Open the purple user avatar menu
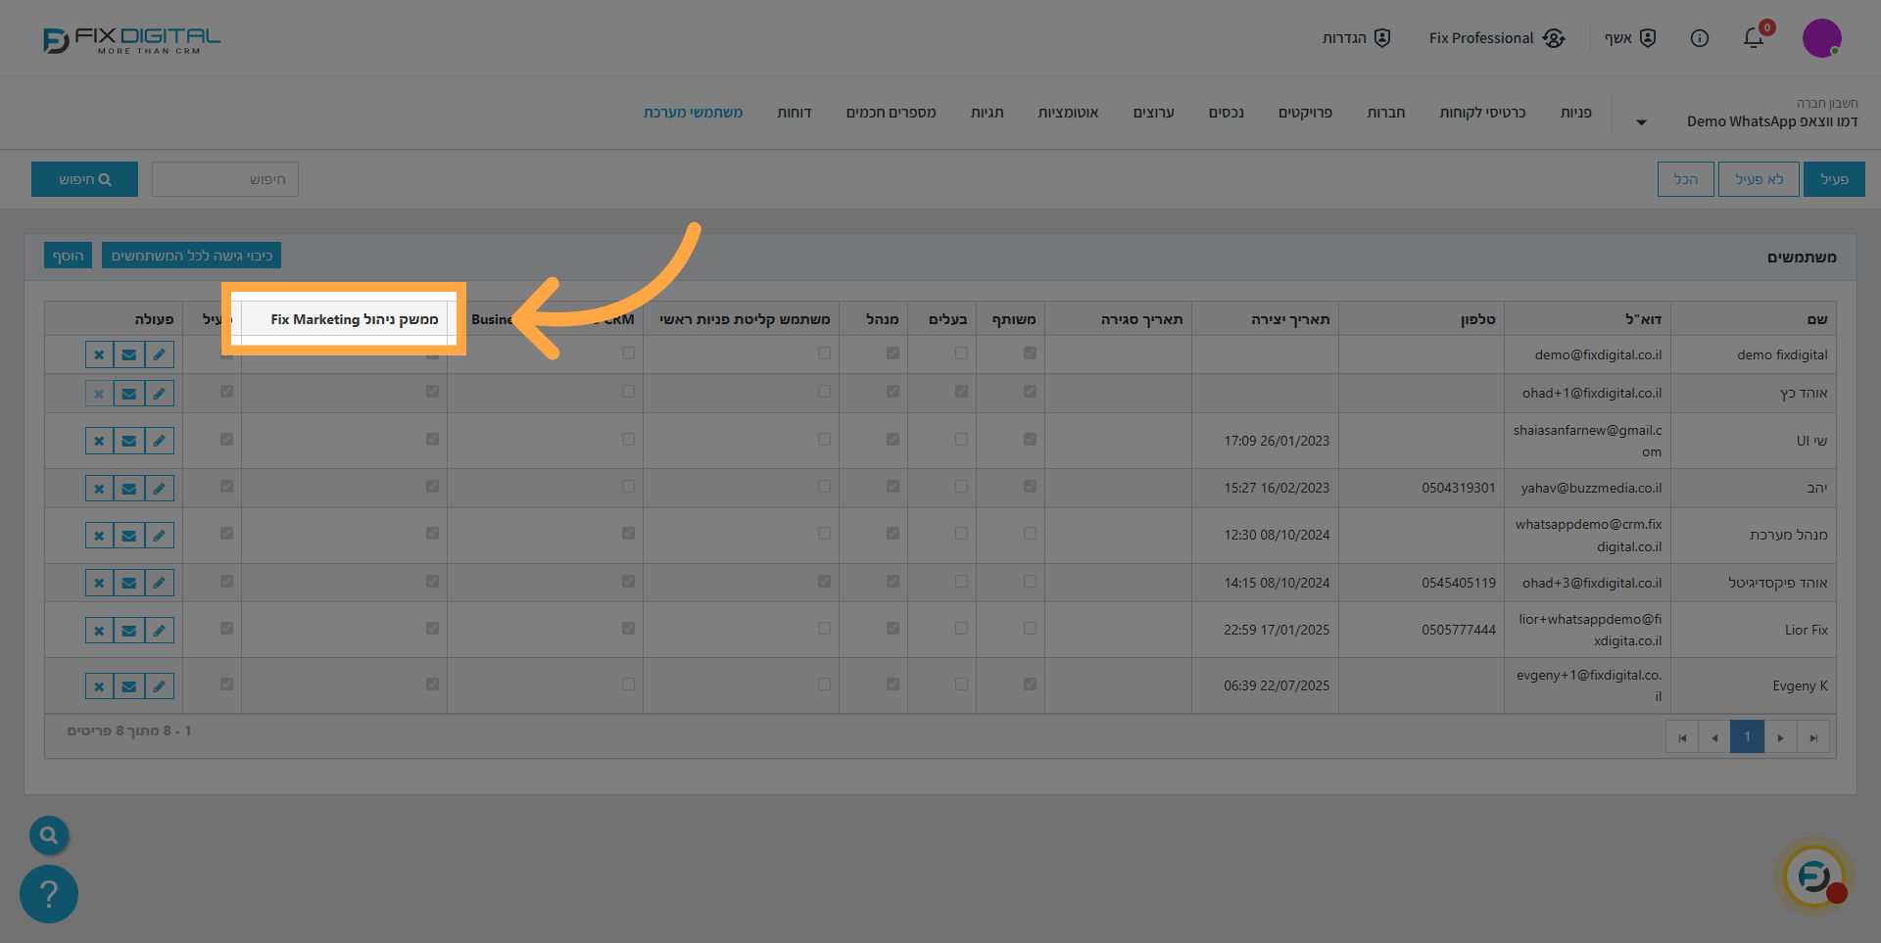 [1821, 38]
